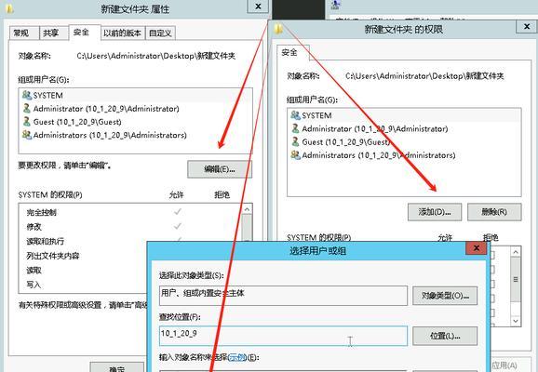Open 对象类型(O)... selection
This screenshot has width=538, height=372.
pyautogui.click(x=445, y=296)
